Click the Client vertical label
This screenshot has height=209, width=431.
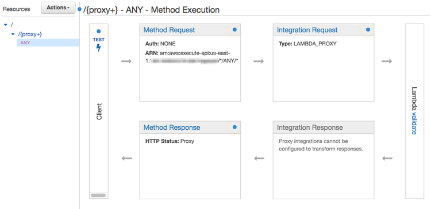click(x=99, y=111)
